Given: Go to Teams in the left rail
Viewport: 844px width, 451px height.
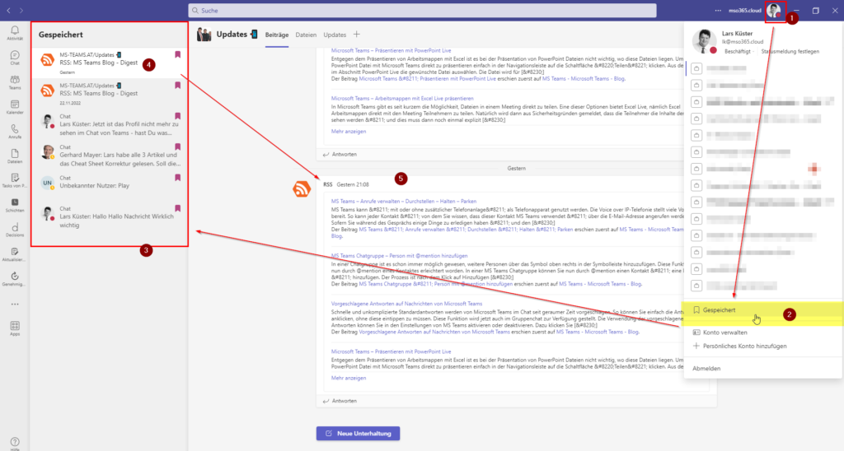Looking at the screenshot, I should click(x=15, y=82).
